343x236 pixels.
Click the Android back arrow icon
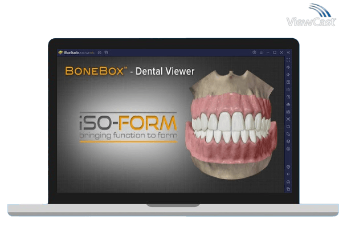[288, 174]
